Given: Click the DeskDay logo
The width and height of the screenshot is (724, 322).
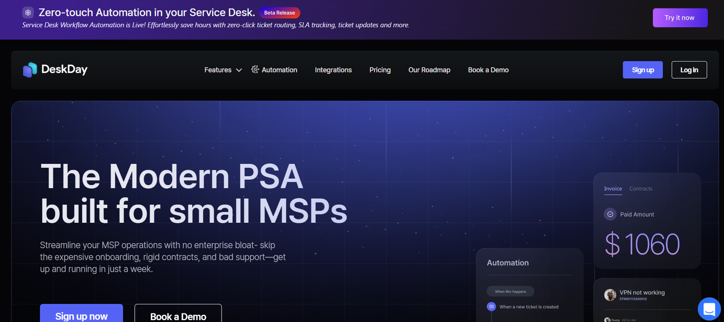Looking at the screenshot, I should [x=55, y=70].
